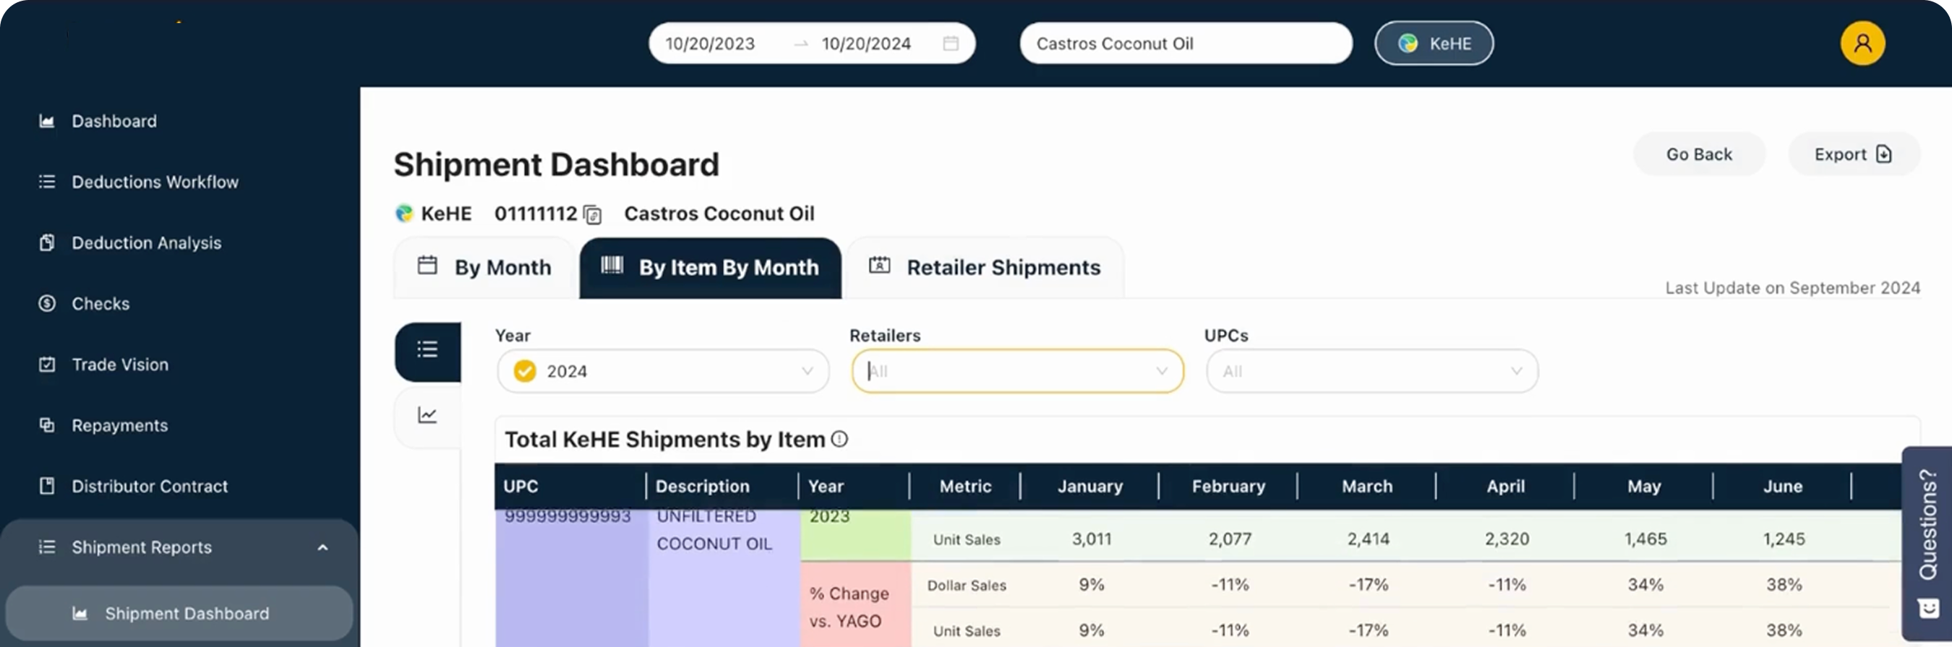Open Deduction Analysis page
1952x647 pixels.
click(146, 243)
